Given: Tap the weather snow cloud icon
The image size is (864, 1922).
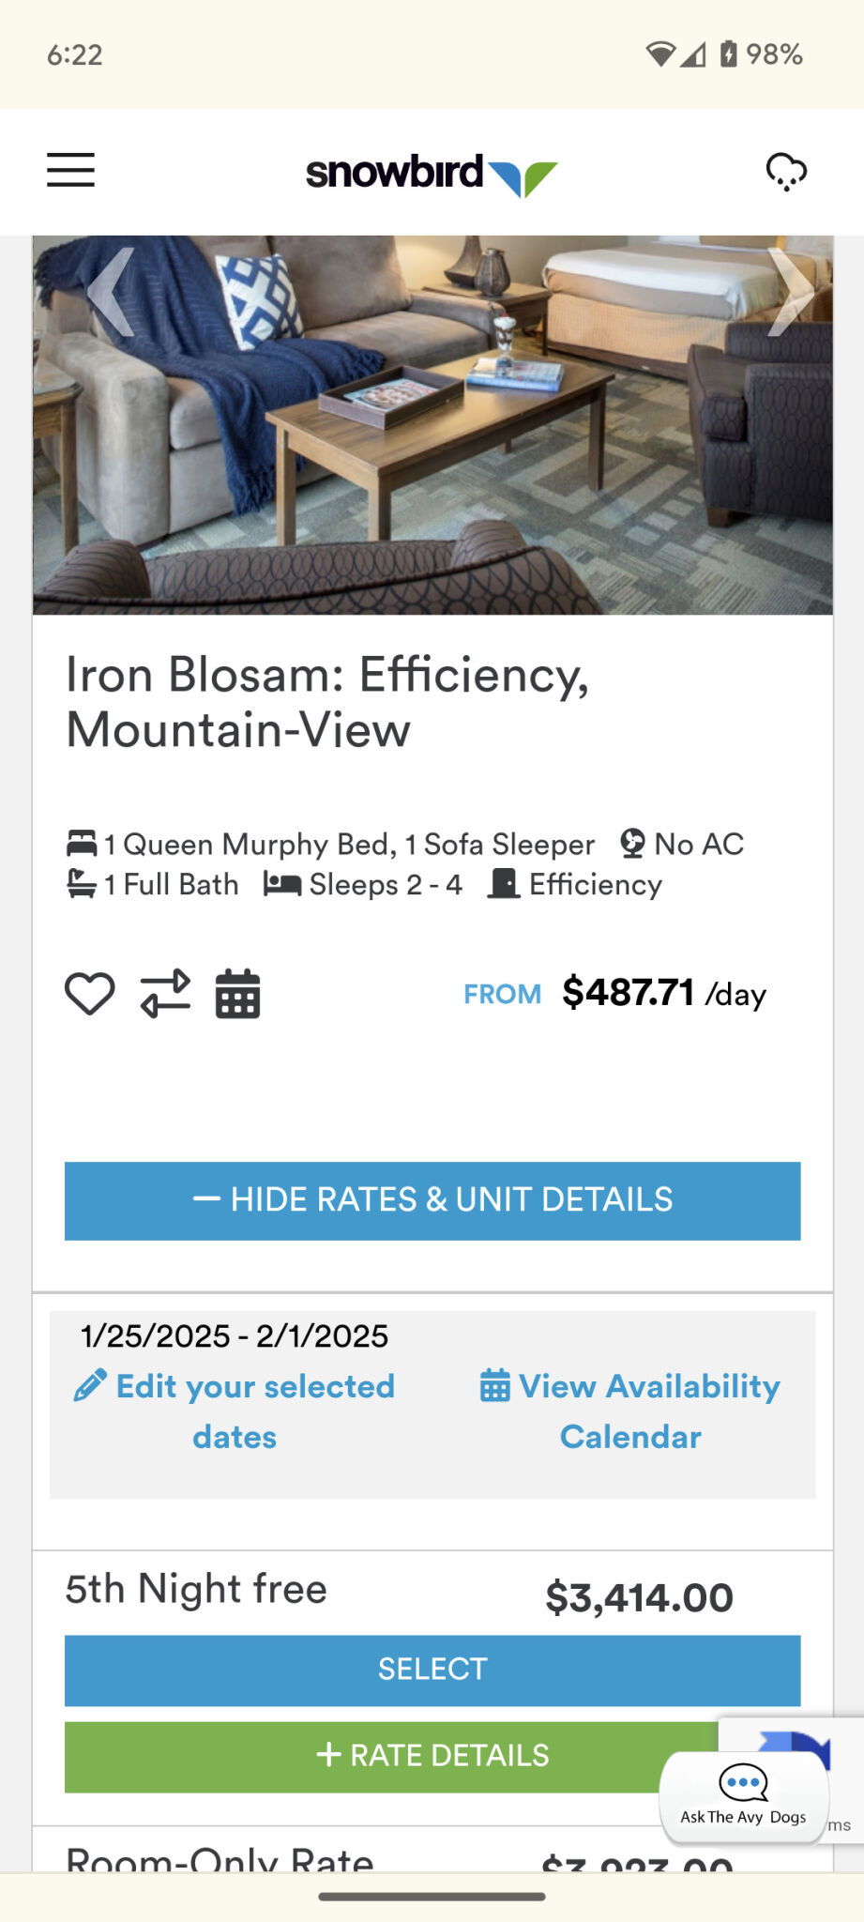Looking at the screenshot, I should pyautogui.click(x=786, y=172).
